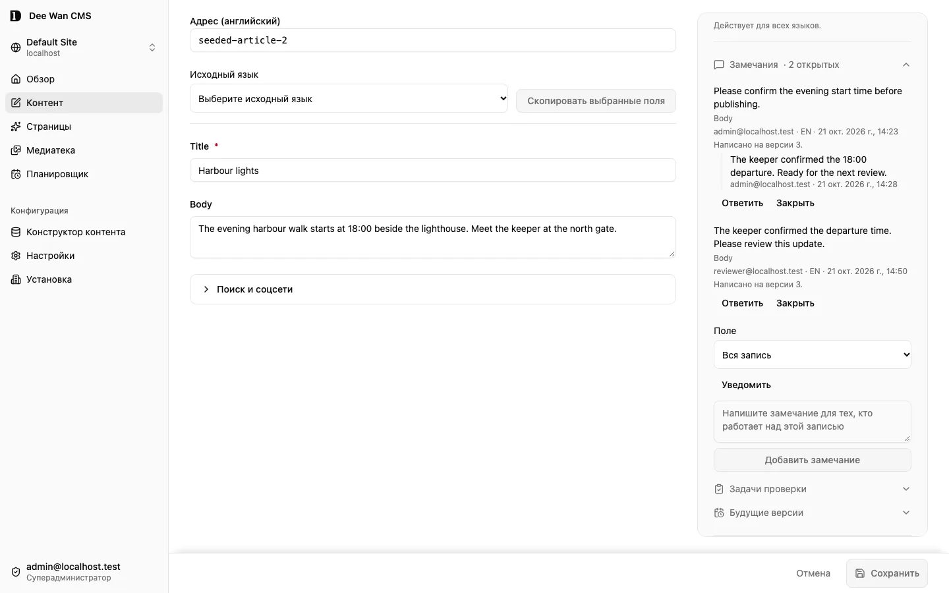Open the Поле dropdown showing Вся запись
Screen dimensions: 949x593
[812, 354]
